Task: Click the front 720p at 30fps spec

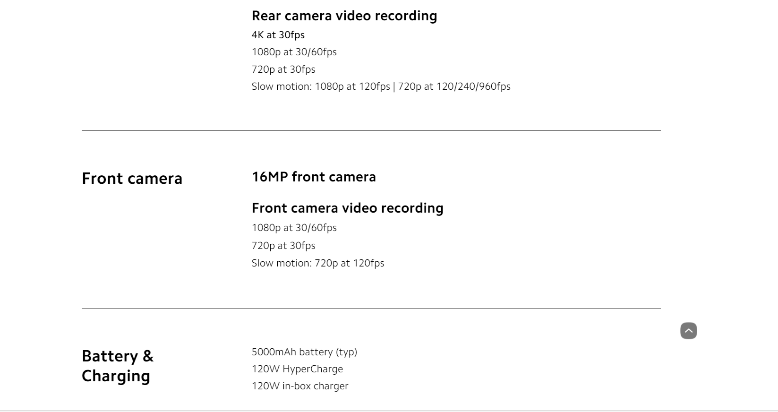Action: click(x=283, y=246)
